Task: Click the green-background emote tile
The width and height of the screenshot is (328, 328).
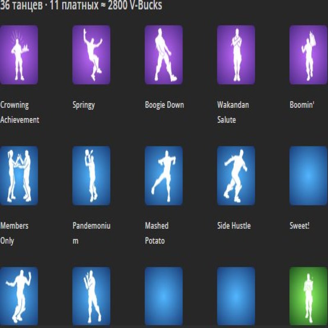Action: 308,296
